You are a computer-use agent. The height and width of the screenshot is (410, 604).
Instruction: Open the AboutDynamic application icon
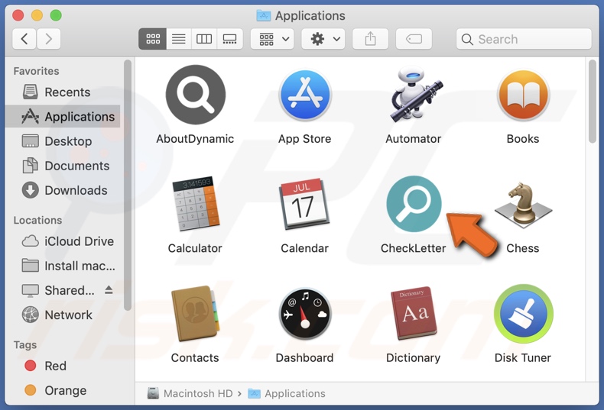[195, 95]
